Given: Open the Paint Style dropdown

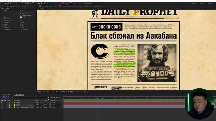Looking at the screenshot, I should click(27, 29).
